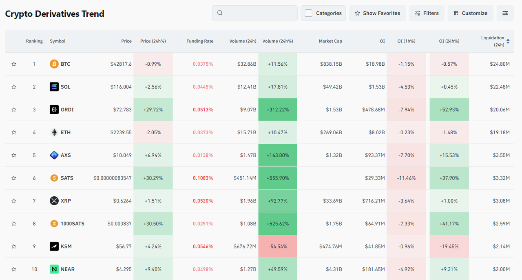Click the BTC coin logo
522x280 pixels.
pyautogui.click(x=54, y=64)
